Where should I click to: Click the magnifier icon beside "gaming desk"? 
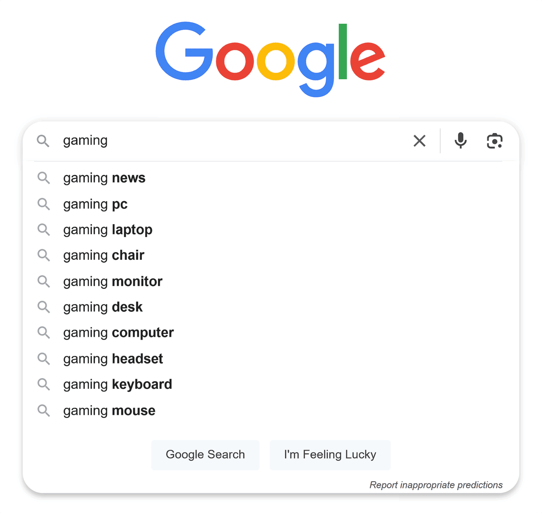[x=44, y=307]
